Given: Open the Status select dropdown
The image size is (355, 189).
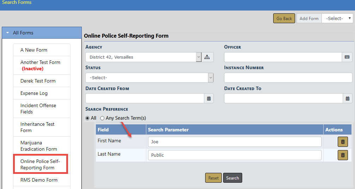Looking at the screenshot, I should 210,78.
